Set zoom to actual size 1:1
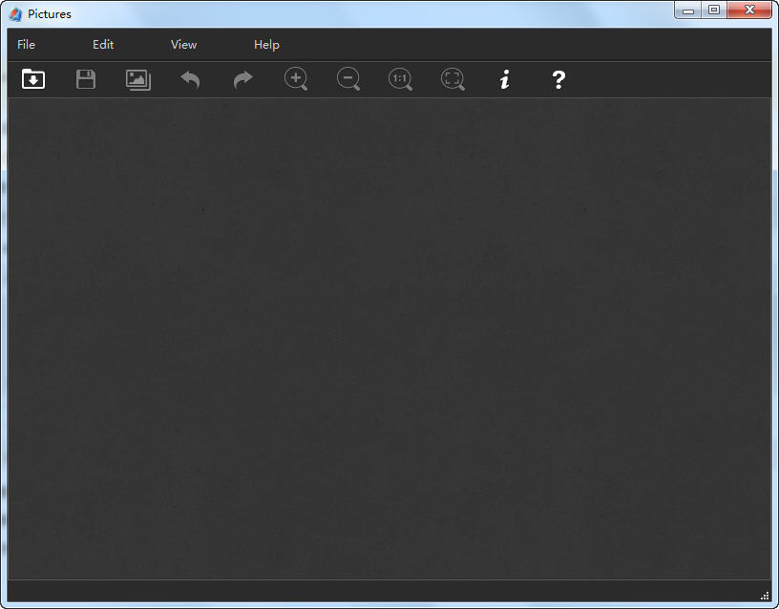The width and height of the screenshot is (779, 609). 400,79
